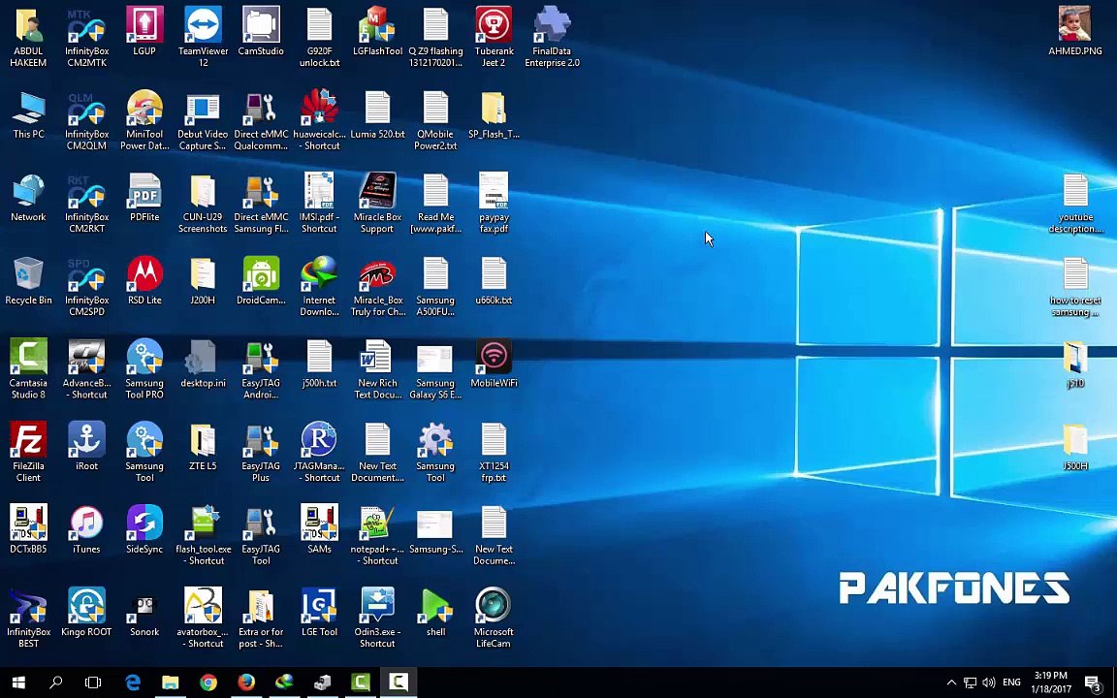Show hidden system tray icons

pyautogui.click(x=951, y=682)
